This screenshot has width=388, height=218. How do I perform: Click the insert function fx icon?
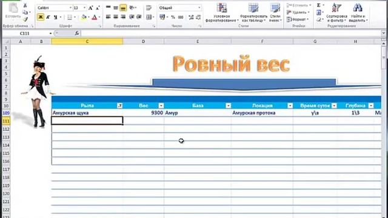point(77,33)
